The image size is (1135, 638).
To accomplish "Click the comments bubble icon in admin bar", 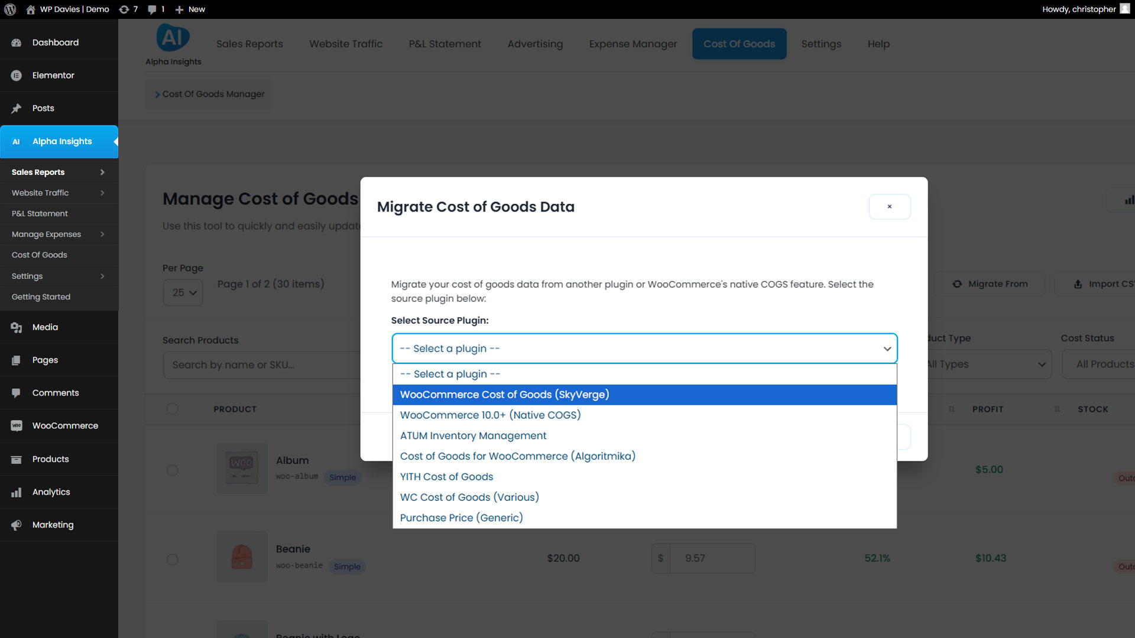I will pyautogui.click(x=153, y=9).
